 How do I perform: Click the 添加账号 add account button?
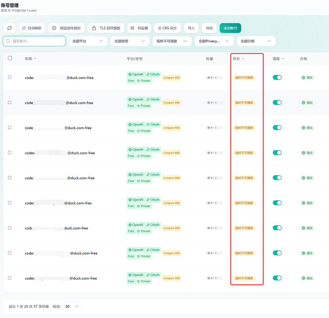coord(230,28)
